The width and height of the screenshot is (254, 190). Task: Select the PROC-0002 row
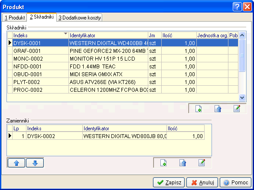[123, 90]
